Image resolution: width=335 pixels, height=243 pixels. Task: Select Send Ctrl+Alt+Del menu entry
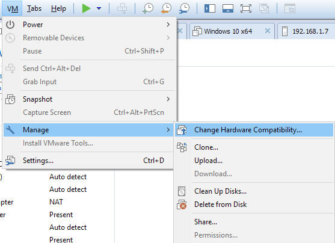coord(89,69)
